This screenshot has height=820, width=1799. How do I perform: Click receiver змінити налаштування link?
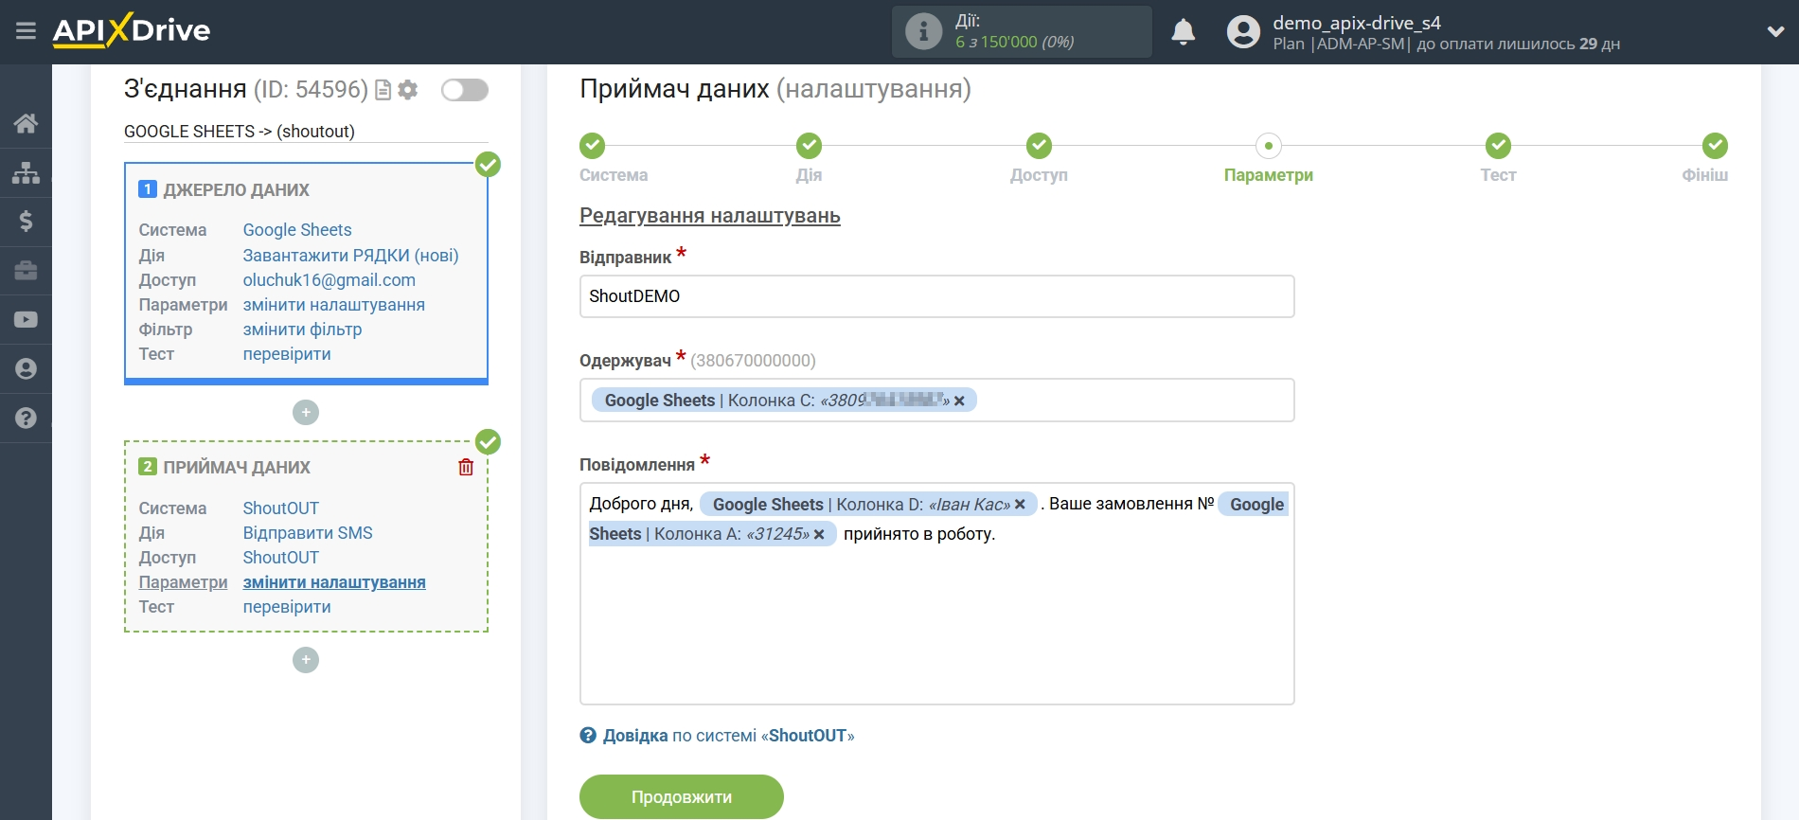[x=334, y=582]
